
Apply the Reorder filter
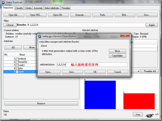[x=152, y=25]
